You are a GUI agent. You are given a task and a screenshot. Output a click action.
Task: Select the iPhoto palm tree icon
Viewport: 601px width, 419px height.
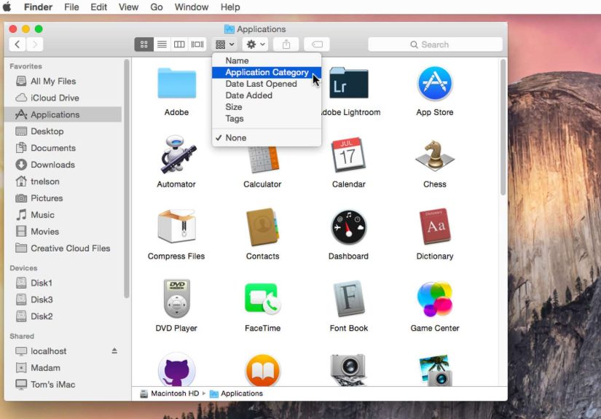point(436,370)
